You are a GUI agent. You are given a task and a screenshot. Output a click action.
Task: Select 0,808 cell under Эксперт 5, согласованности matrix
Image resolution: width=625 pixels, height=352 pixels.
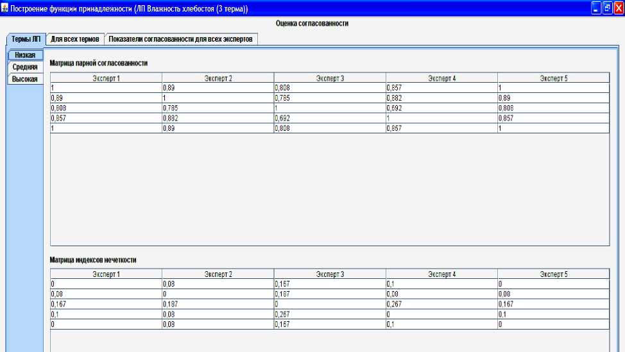pyautogui.click(x=554, y=108)
